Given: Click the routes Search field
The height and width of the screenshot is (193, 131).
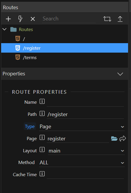Looking at the screenshot, I should 69,19.
